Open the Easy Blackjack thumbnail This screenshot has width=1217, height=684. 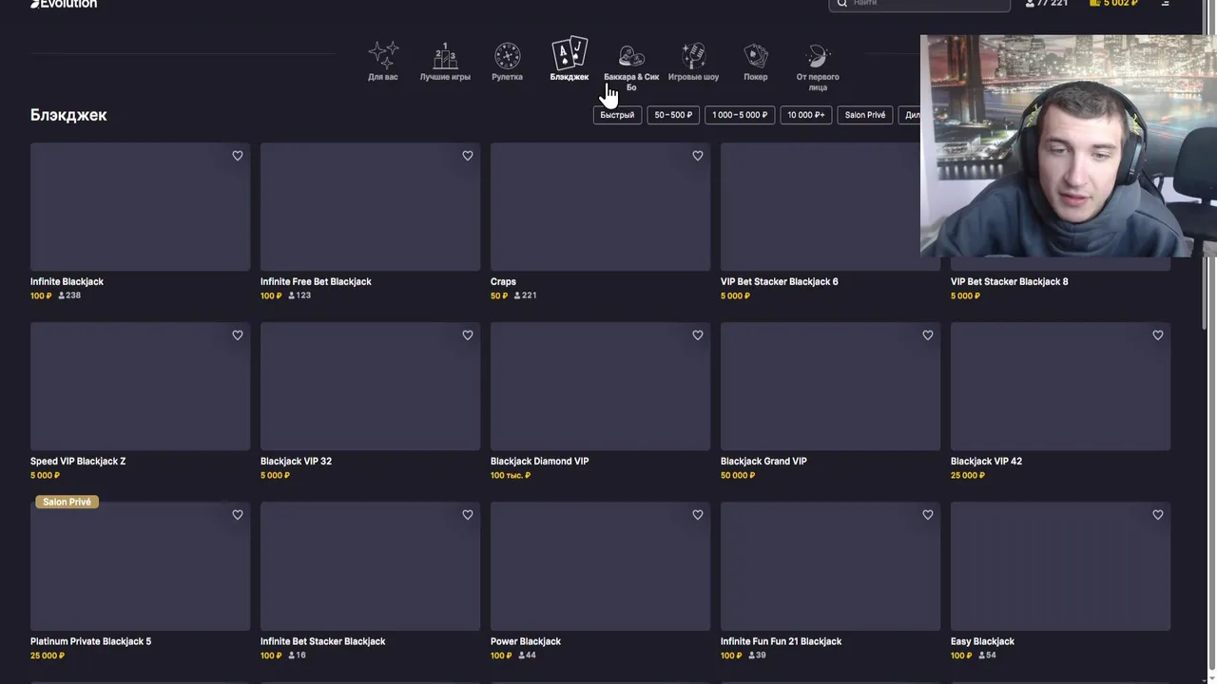click(x=1060, y=566)
